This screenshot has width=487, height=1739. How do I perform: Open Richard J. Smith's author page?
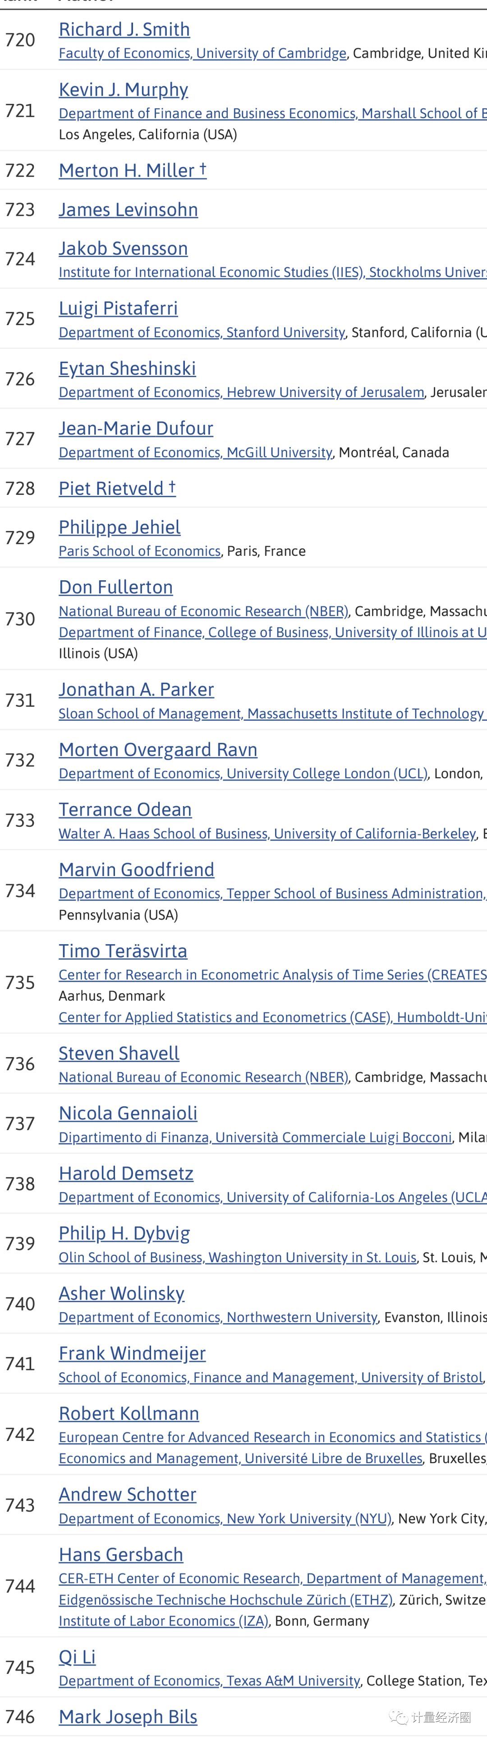point(124,30)
